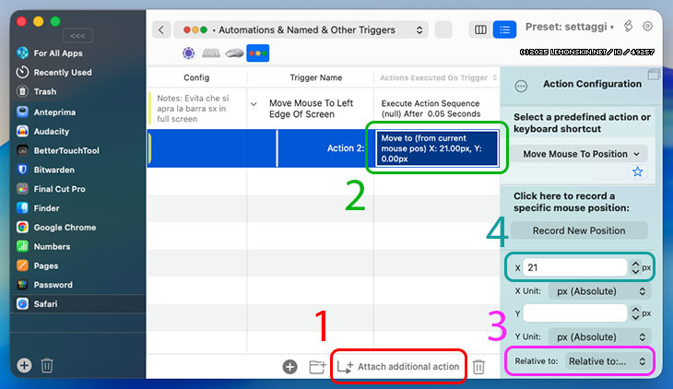Click the new folder icon
The image size is (673, 389).
pos(317,367)
